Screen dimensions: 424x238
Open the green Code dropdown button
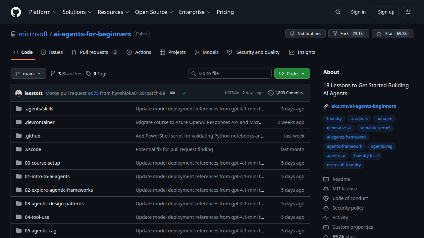pos(292,73)
